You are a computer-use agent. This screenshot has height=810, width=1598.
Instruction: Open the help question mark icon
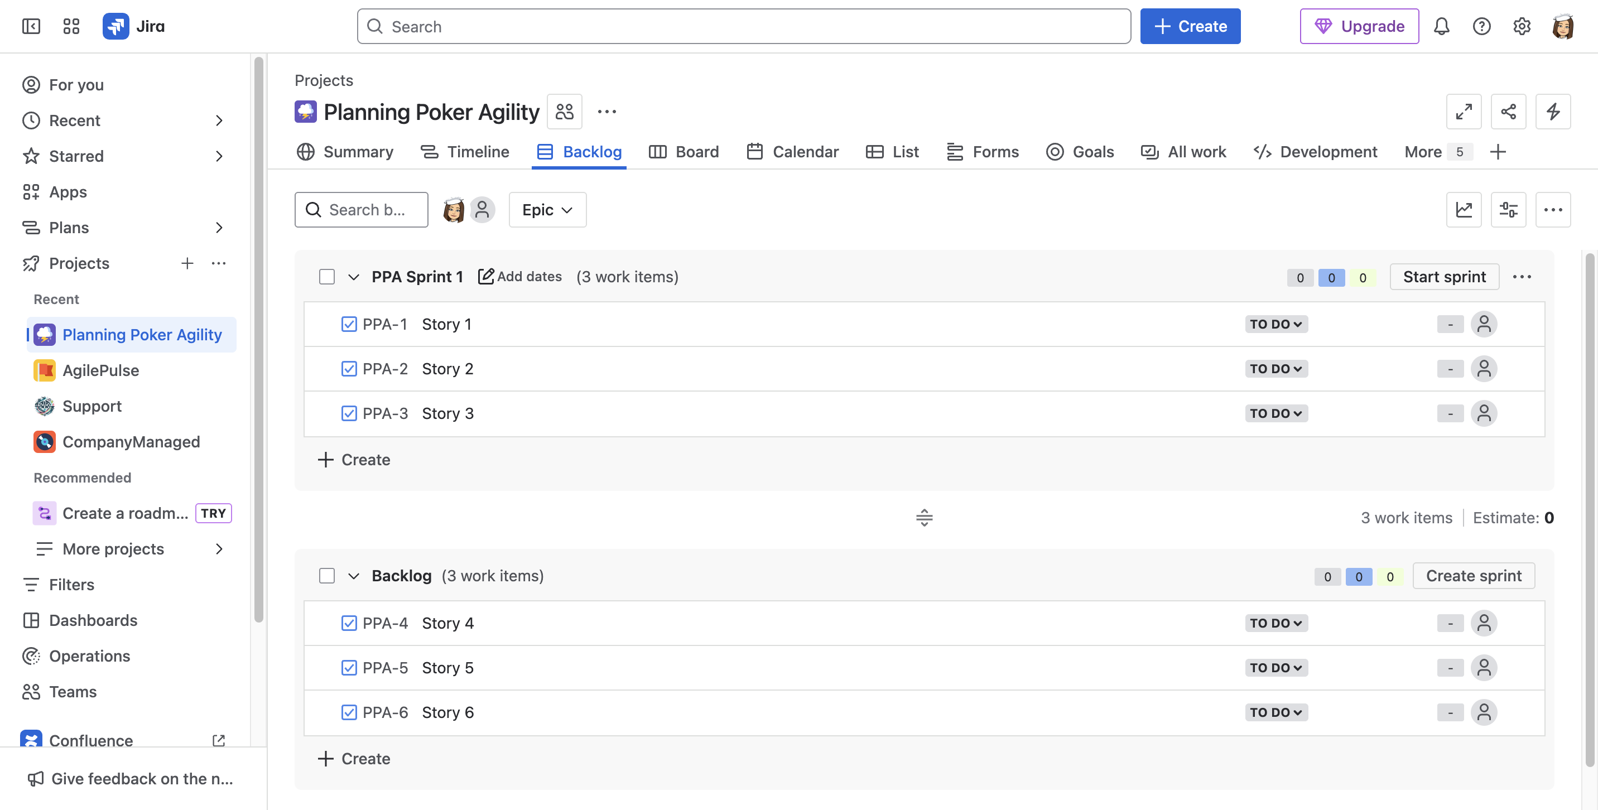1481,26
